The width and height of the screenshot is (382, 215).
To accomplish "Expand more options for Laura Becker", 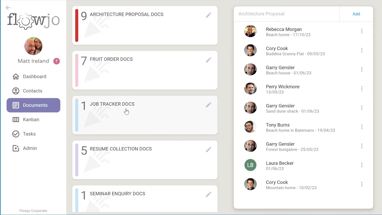I will point(362,165).
